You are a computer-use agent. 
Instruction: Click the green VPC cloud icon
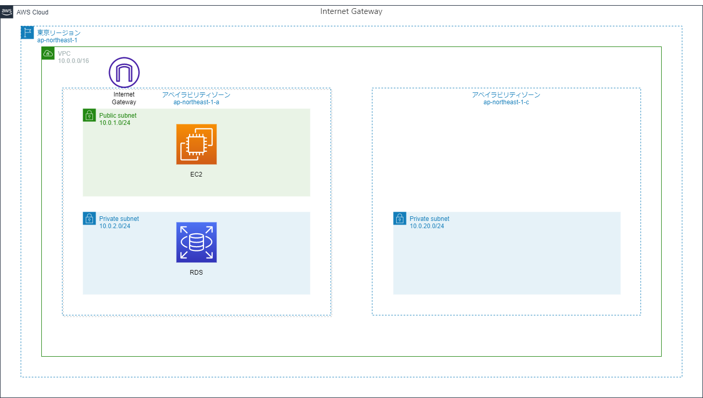point(48,53)
